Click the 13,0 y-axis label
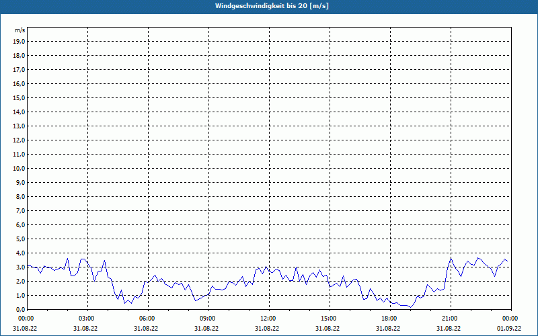Image resolution: width=538 pixels, height=336 pixels. click(x=20, y=126)
